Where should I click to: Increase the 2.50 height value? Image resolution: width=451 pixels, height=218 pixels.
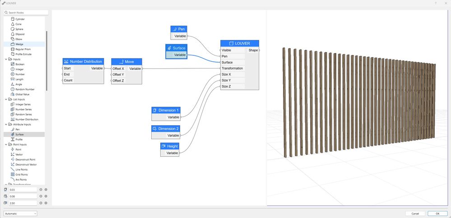[46, 203]
